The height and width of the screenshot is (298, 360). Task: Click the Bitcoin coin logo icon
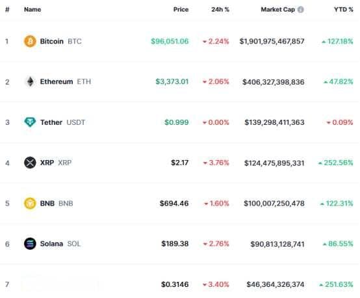(30, 42)
